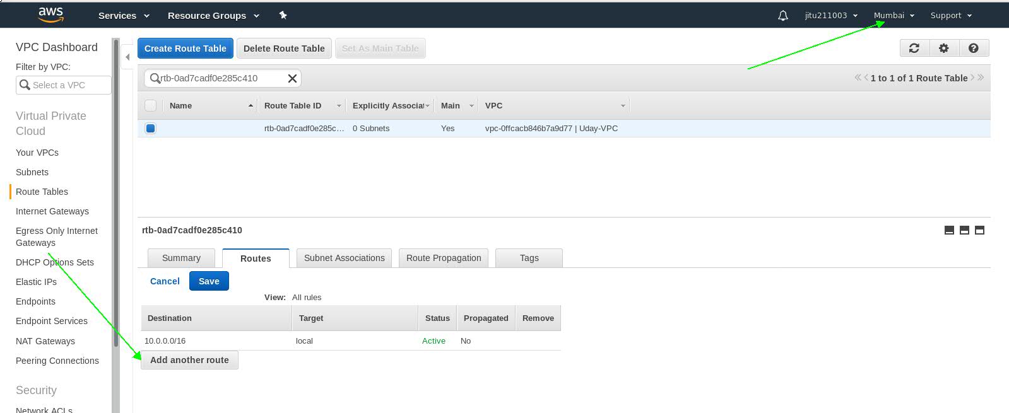
Task: Select the Routes tab
Action: point(256,259)
